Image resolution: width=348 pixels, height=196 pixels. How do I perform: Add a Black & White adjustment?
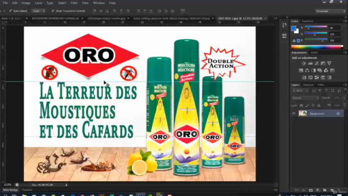(x=313, y=70)
